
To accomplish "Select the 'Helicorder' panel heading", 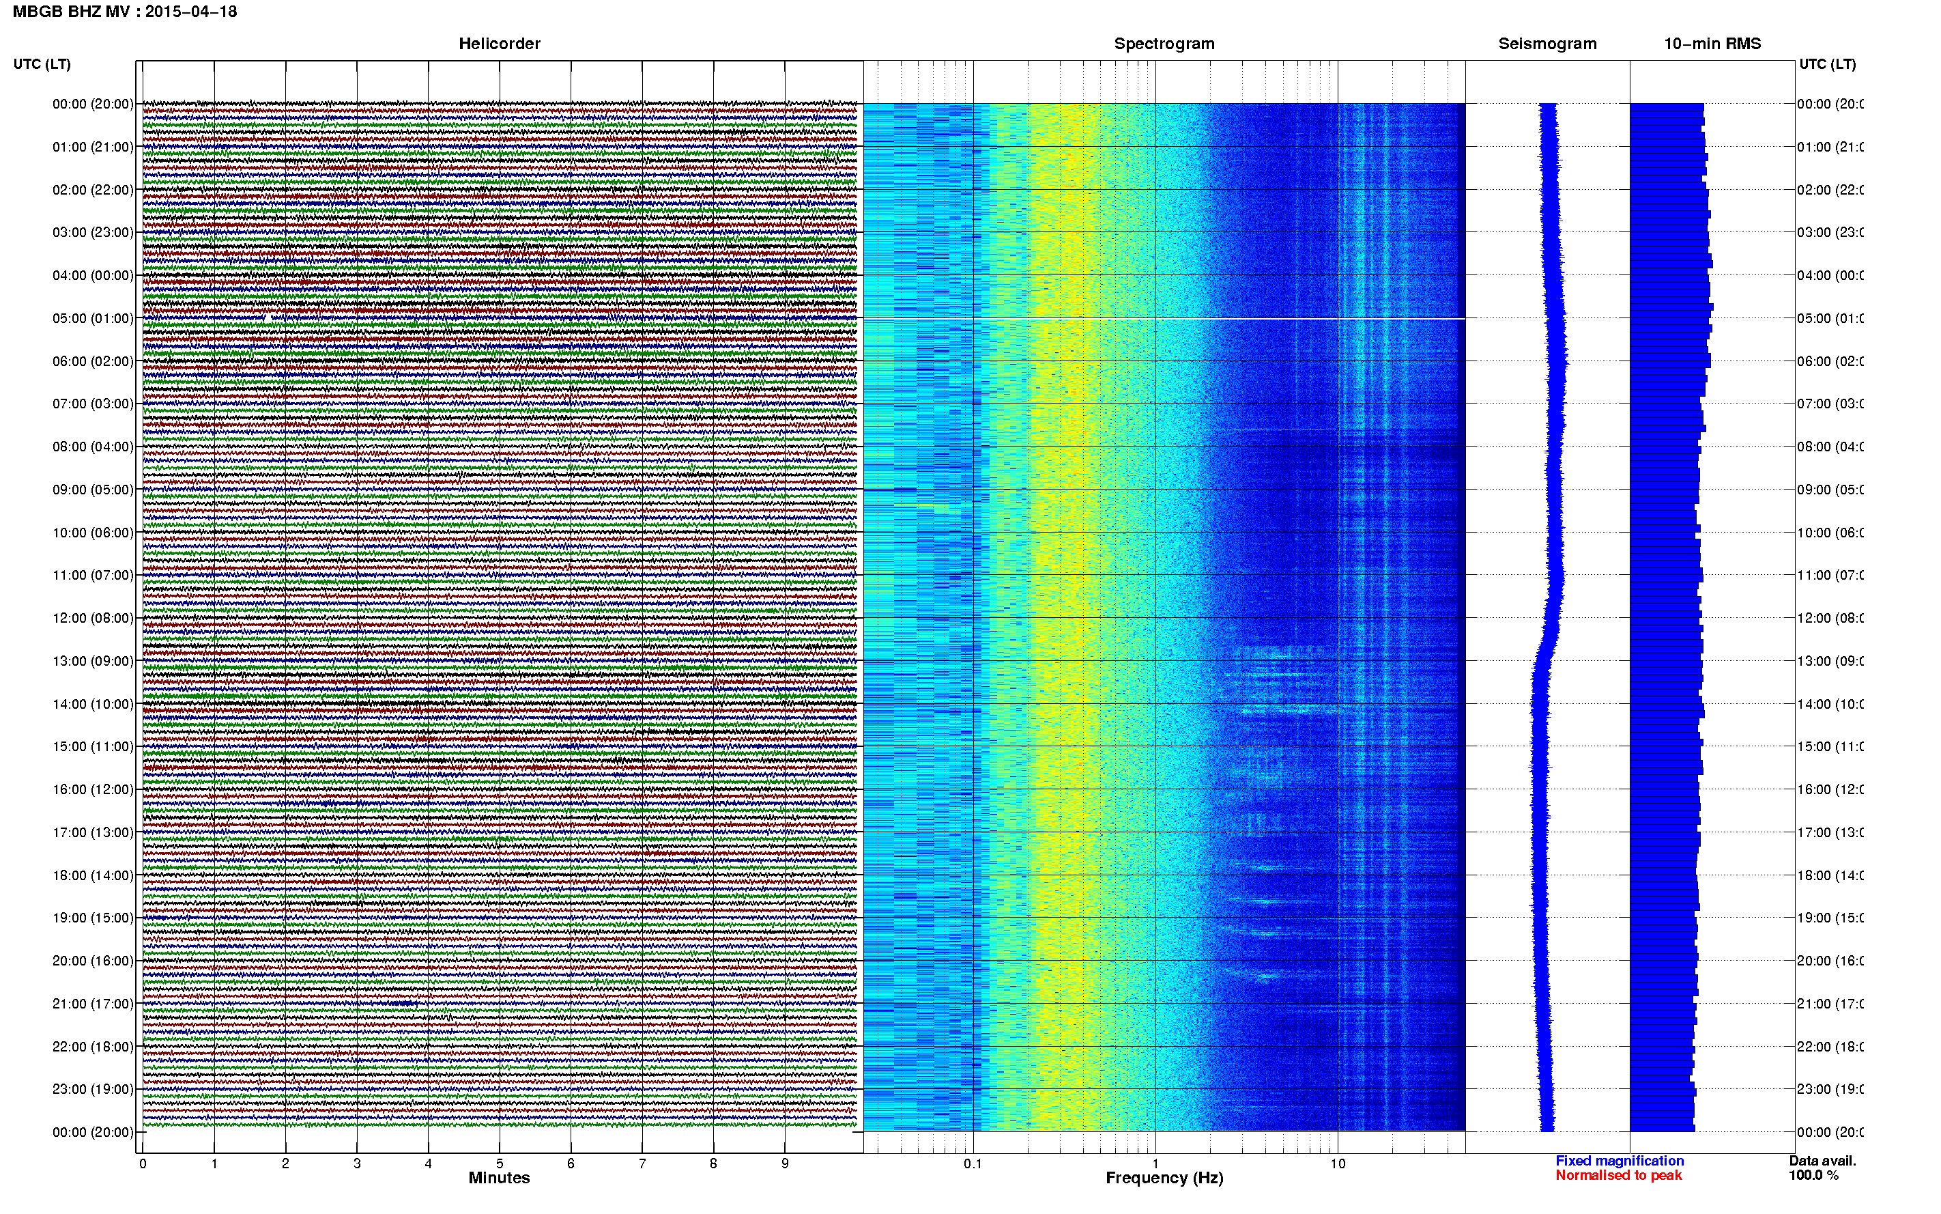I will pyautogui.click(x=499, y=44).
